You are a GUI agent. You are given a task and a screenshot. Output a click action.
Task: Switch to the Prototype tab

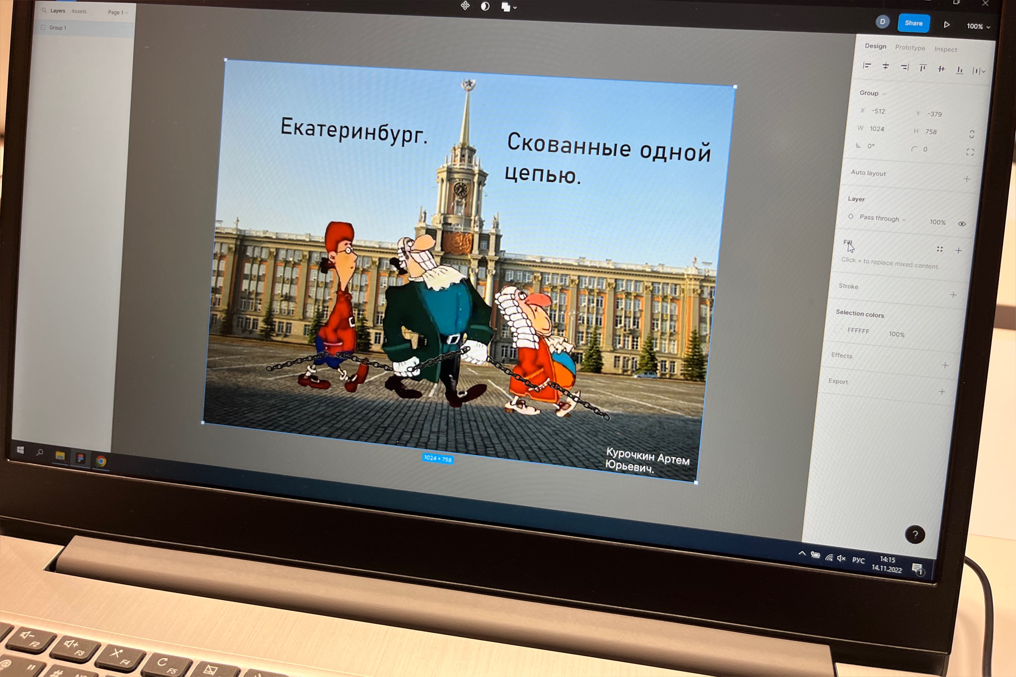click(910, 48)
